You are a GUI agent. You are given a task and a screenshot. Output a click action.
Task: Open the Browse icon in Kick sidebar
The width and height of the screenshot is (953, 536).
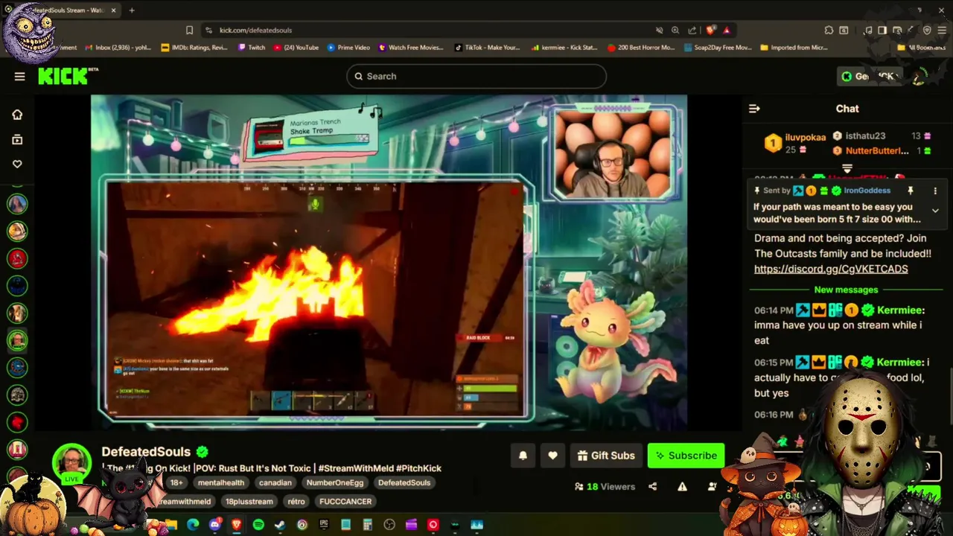pos(17,139)
